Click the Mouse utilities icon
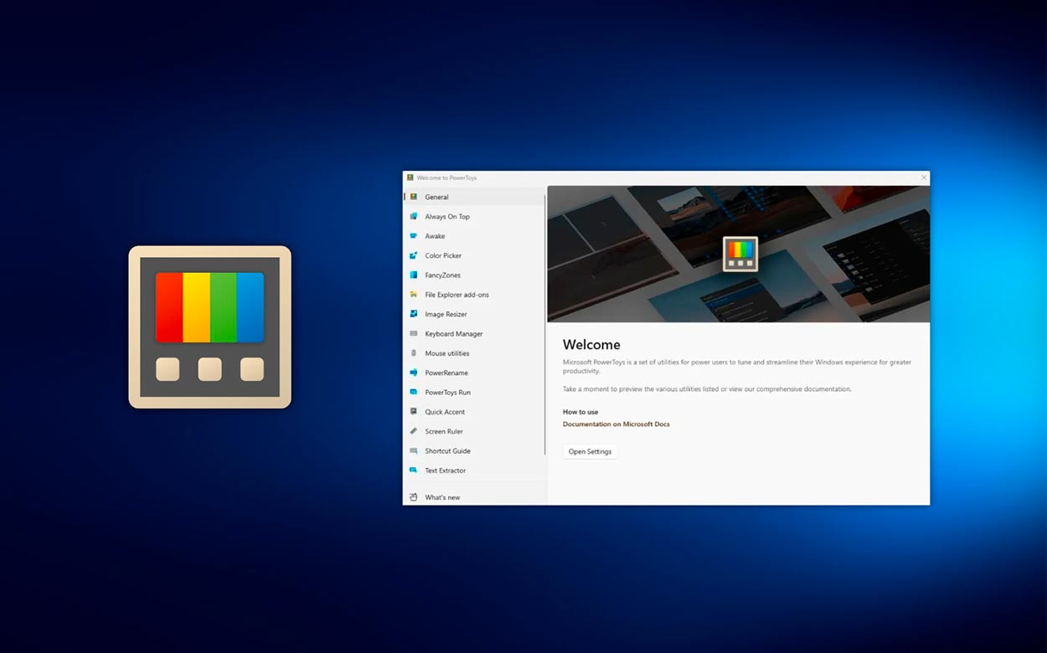This screenshot has width=1047, height=653. (414, 353)
